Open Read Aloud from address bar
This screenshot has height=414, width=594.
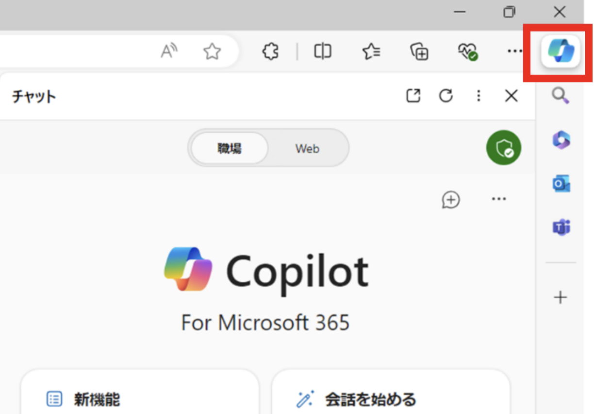(169, 51)
